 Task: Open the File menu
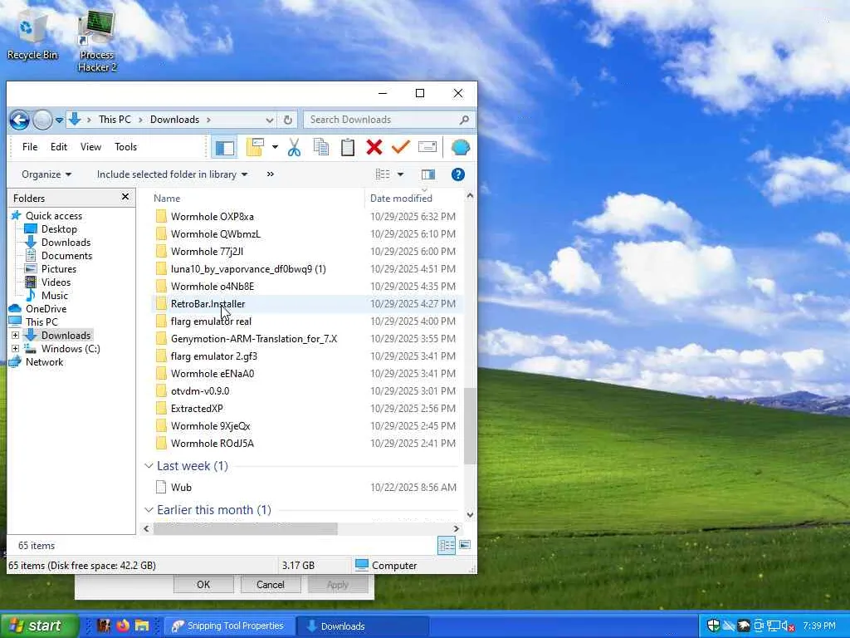pyautogui.click(x=30, y=147)
